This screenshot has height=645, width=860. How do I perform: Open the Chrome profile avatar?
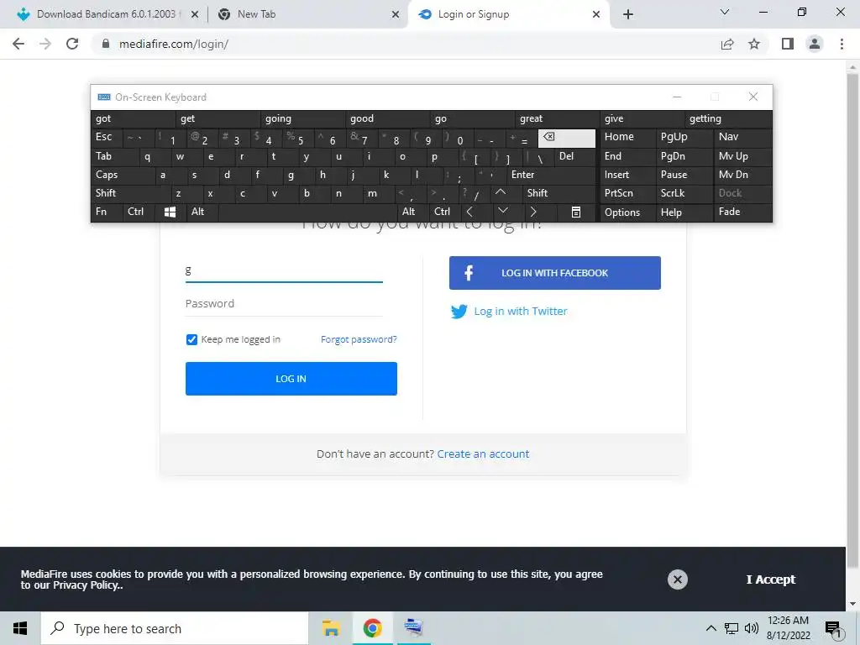pos(815,44)
